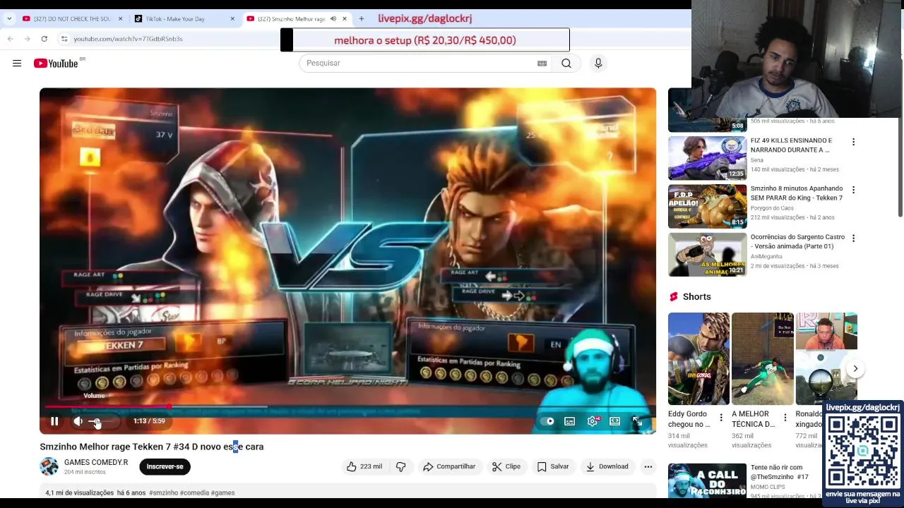This screenshot has width=904, height=508.
Task: Mute tab via speaker icon on Smzinho tab
Action: click(x=333, y=19)
